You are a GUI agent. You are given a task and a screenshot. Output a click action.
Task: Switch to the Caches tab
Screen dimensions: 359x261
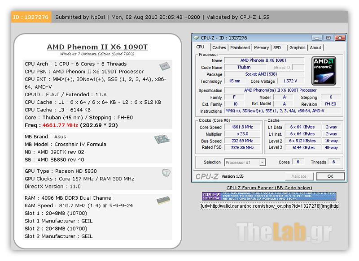coord(219,47)
